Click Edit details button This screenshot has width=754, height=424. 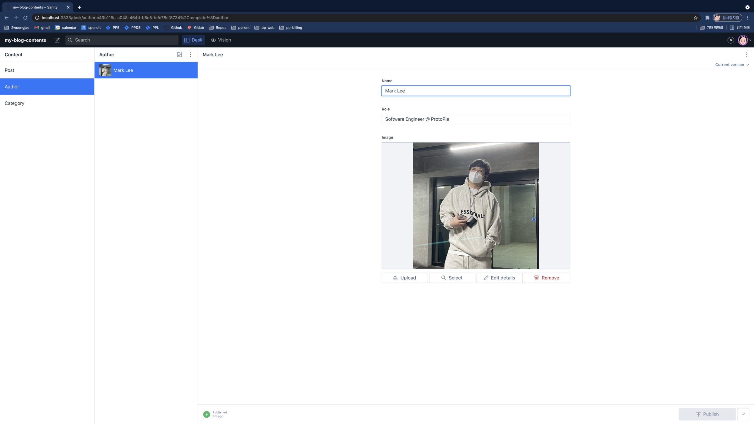tap(499, 278)
